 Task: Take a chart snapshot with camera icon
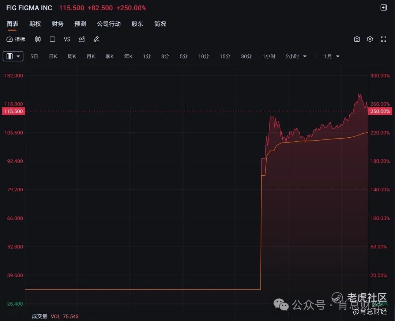click(x=357, y=39)
